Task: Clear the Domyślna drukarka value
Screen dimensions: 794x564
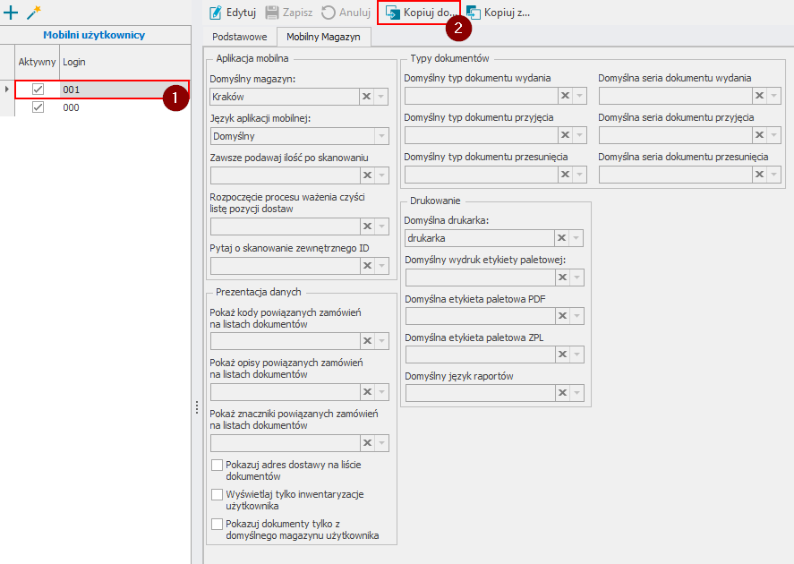Action: coord(561,238)
